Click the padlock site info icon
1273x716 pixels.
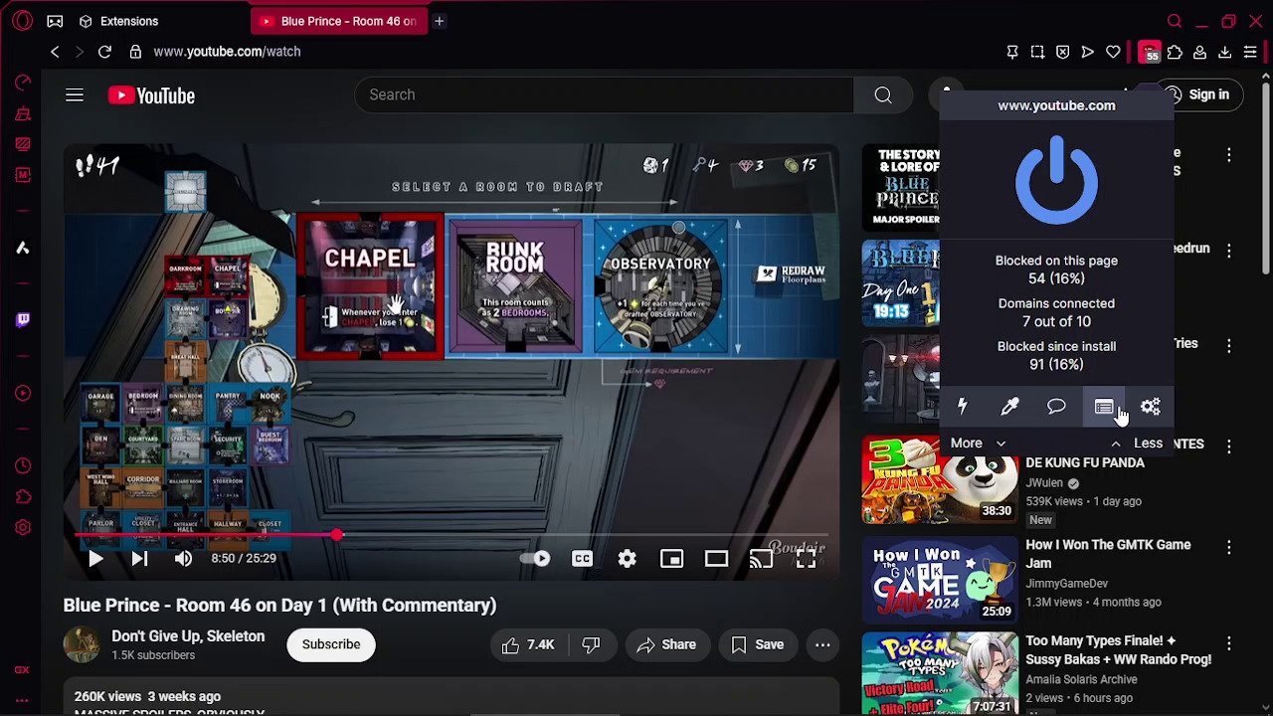tap(135, 52)
